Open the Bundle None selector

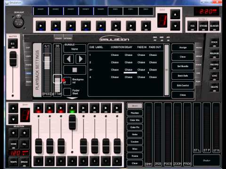click(x=75, y=49)
